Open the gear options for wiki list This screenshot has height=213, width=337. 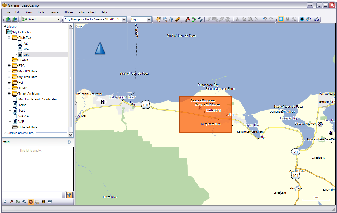pos(69,142)
